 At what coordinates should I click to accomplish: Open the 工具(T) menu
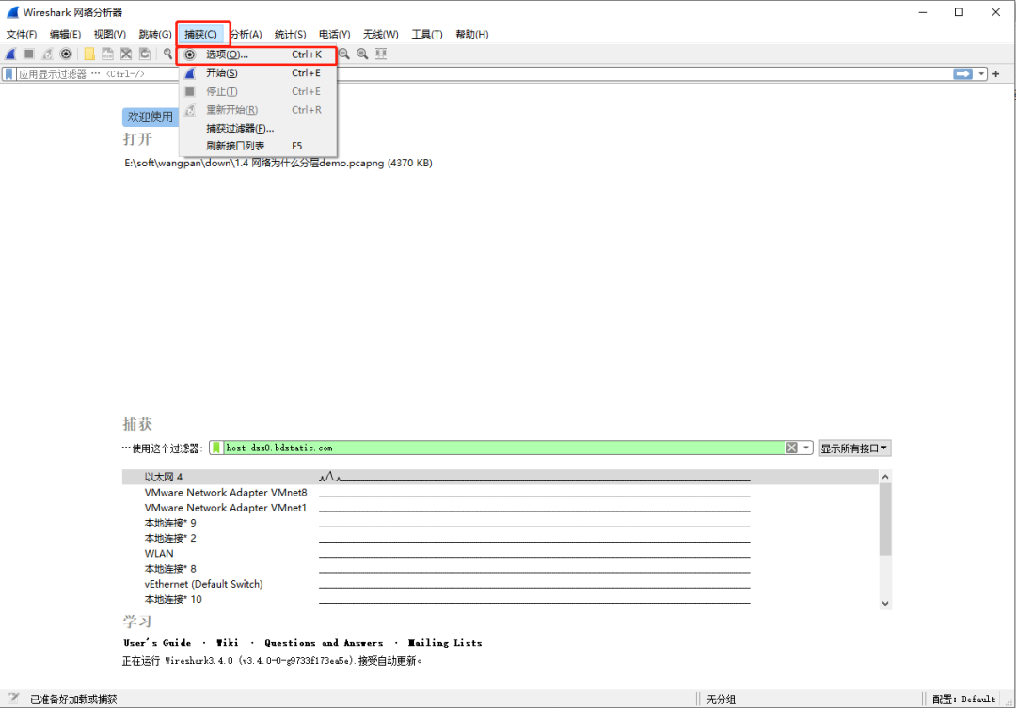click(x=427, y=35)
